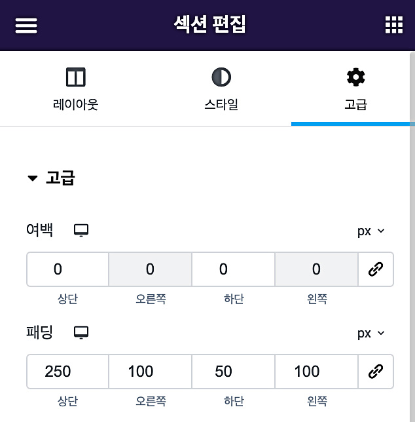Image resolution: width=415 pixels, height=422 pixels.
Task: Click the panel's vertical scrollbar
Action: [412, 237]
